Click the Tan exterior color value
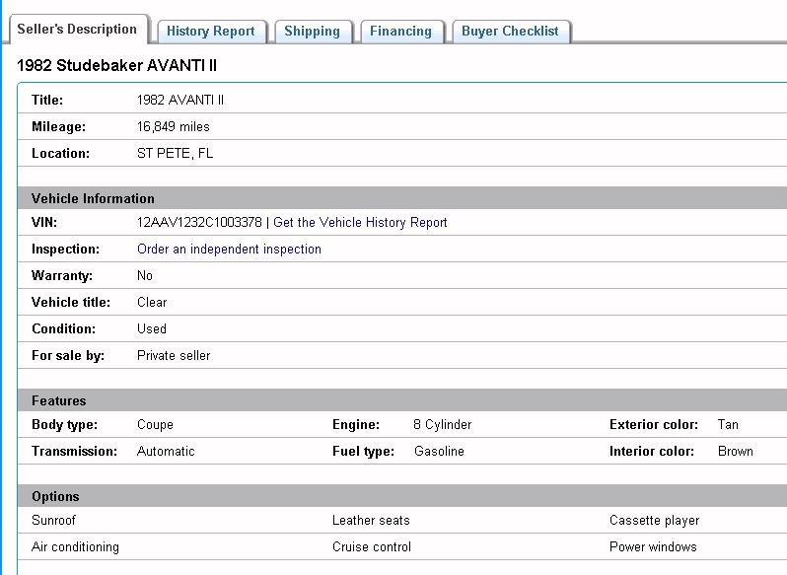787x575 pixels. [x=728, y=425]
